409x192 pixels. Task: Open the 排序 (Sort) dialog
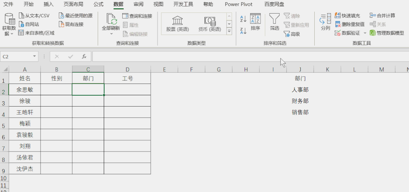tap(255, 22)
